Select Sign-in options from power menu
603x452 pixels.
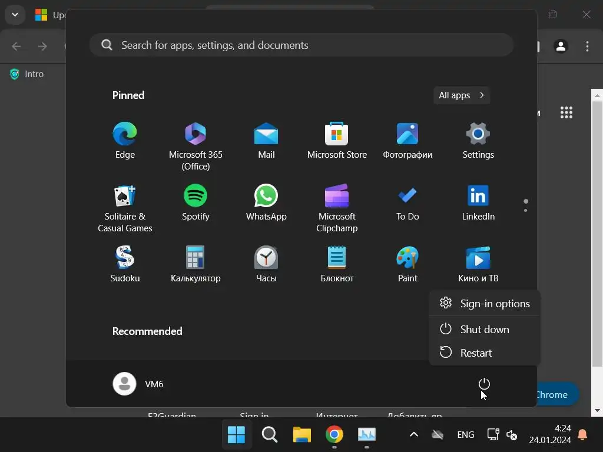point(485,303)
